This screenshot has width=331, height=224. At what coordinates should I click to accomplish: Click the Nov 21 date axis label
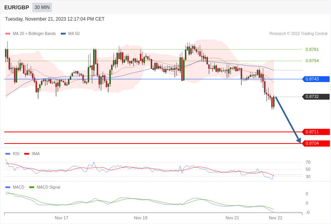(x=232, y=218)
